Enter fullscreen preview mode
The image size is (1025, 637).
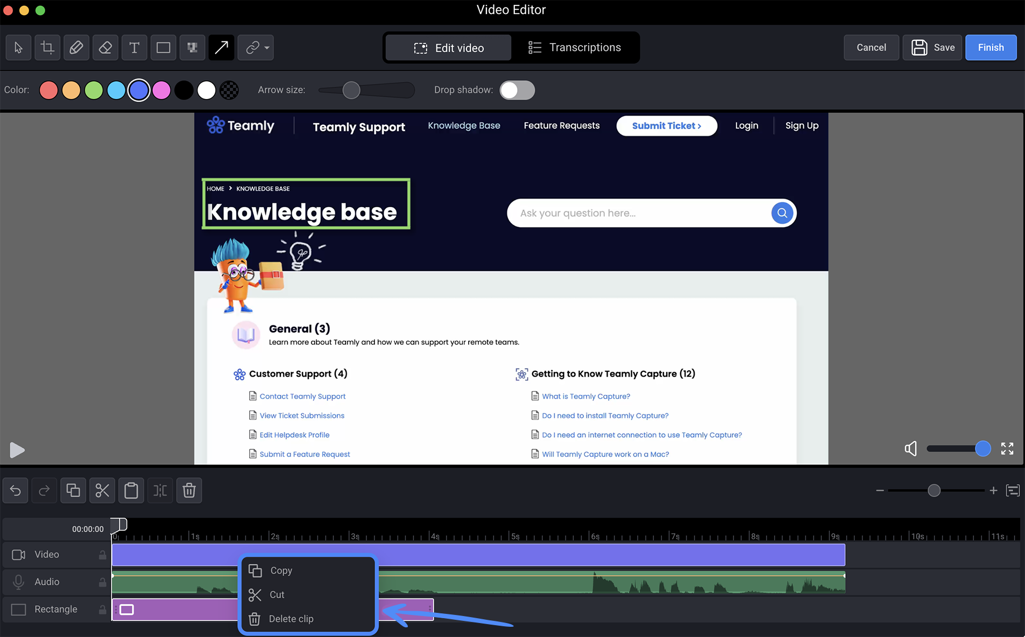[x=1007, y=449]
